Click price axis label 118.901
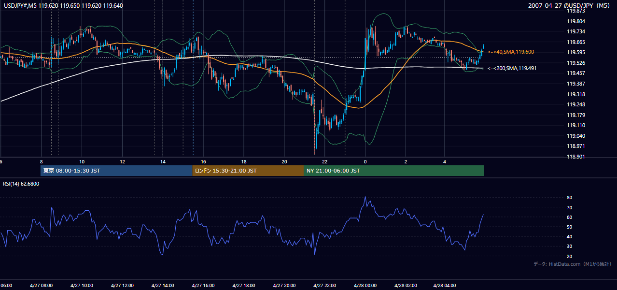 (x=576, y=157)
